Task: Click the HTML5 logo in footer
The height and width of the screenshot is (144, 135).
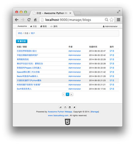Action: [x=67, y=122]
